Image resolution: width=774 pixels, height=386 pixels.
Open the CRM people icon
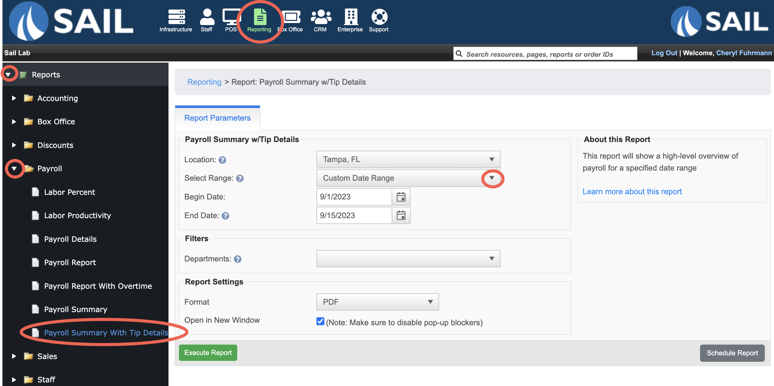pos(320,17)
